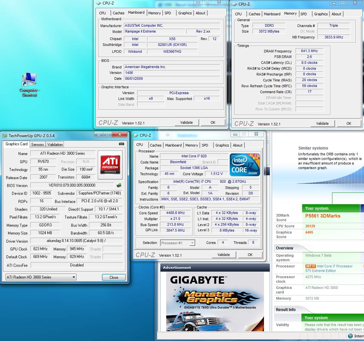Click the Bus Interface PCI-E 2.0 field
This screenshot has height=341, width=364.
tap(100, 201)
